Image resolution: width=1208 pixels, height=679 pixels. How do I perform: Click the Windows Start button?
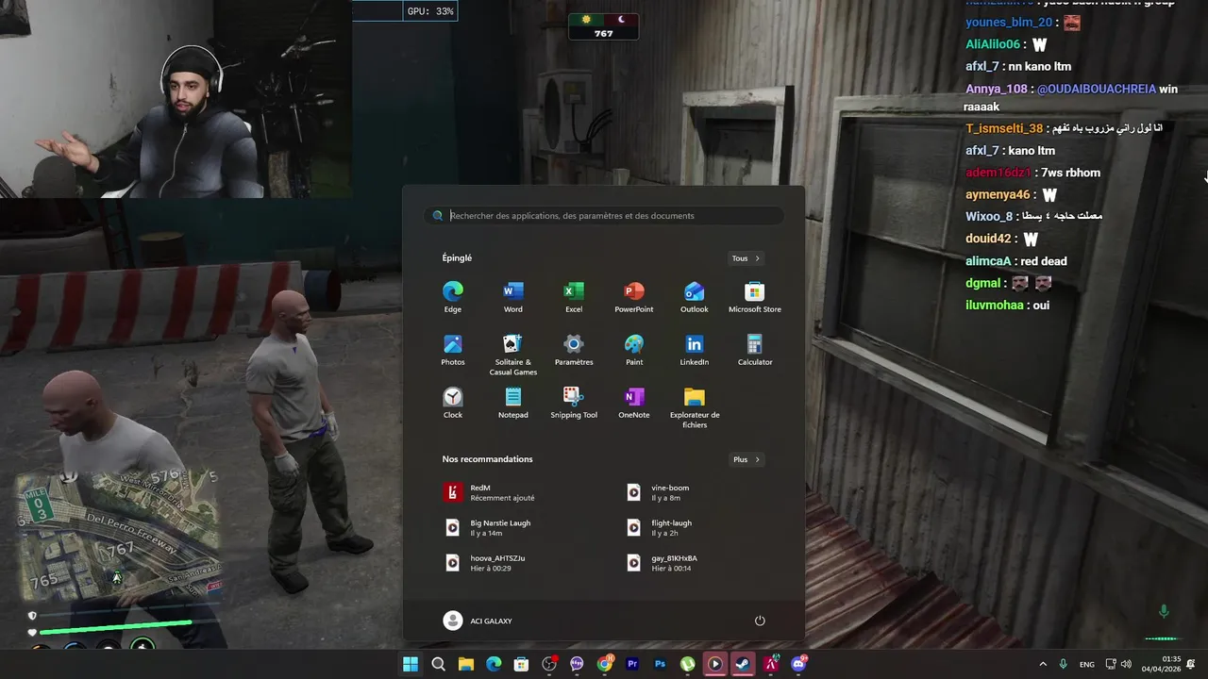(x=411, y=664)
